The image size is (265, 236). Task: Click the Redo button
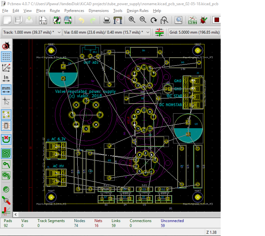pyautogui.click(x=93, y=20)
